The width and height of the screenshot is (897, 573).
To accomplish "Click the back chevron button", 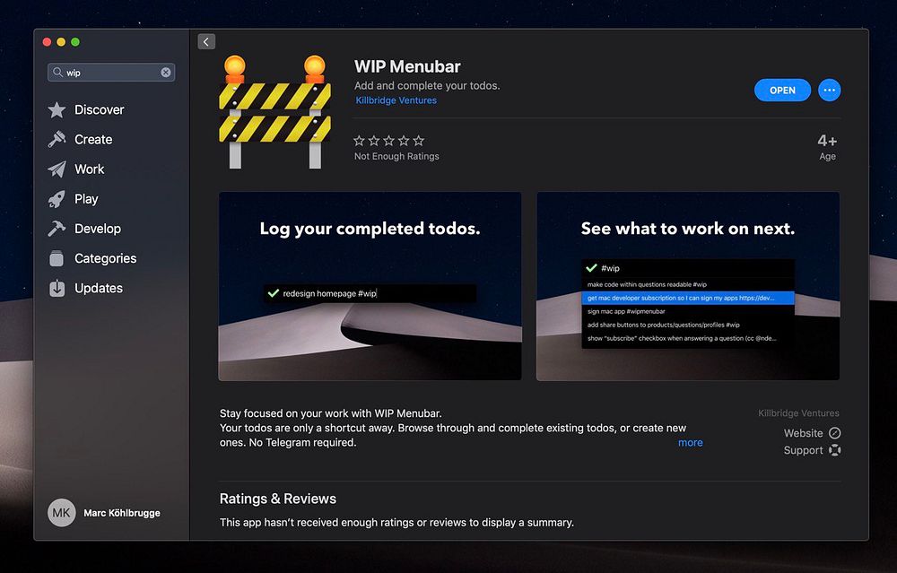I will point(206,42).
